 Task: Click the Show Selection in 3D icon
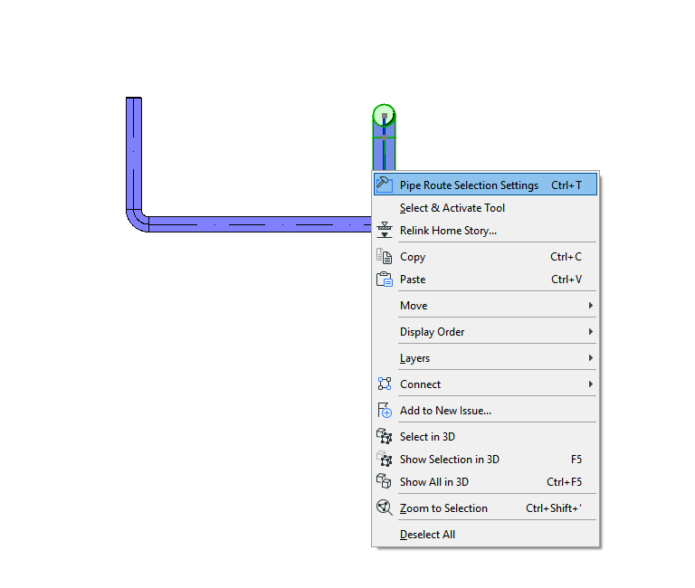(385, 459)
